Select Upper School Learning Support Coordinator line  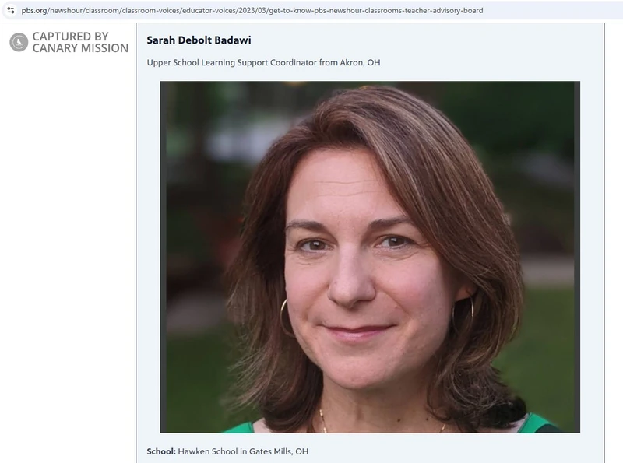tap(263, 63)
